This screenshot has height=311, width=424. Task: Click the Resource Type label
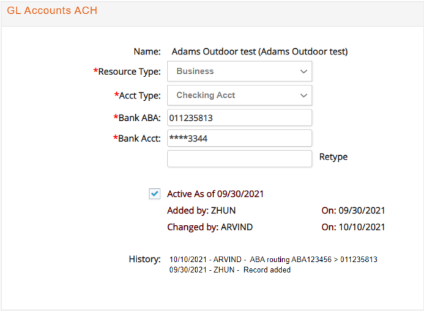pyautogui.click(x=127, y=71)
